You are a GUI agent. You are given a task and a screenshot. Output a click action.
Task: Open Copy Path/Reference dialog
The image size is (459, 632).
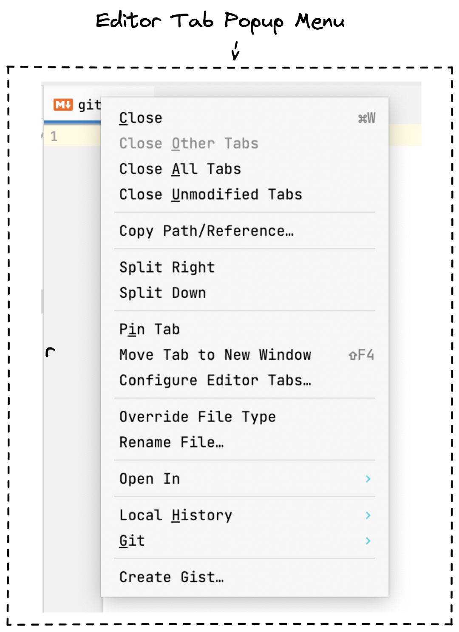206,231
